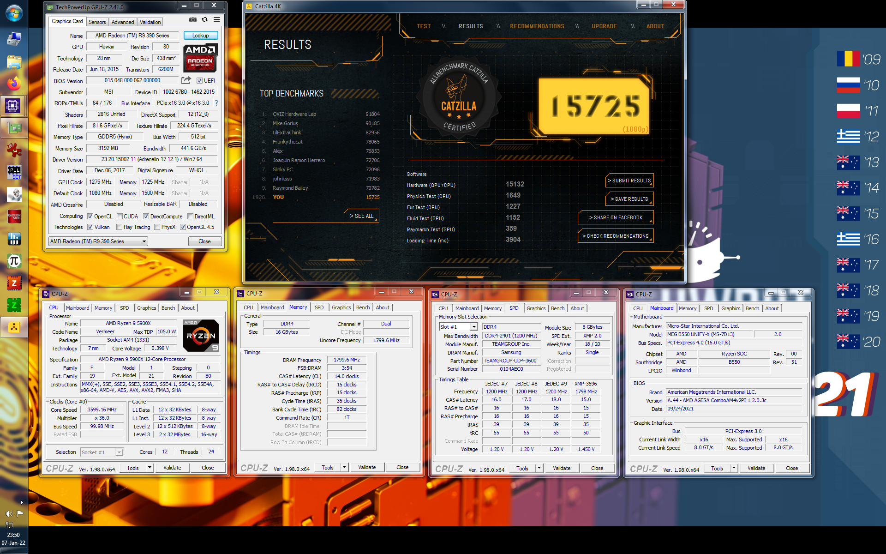
Task: Open the Socket #1 selection dropdown
Action: pyautogui.click(x=102, y=452)
